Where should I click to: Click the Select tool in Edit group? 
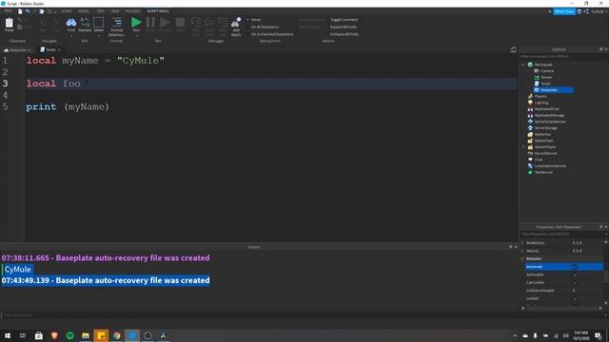click(x=99, y=25)
